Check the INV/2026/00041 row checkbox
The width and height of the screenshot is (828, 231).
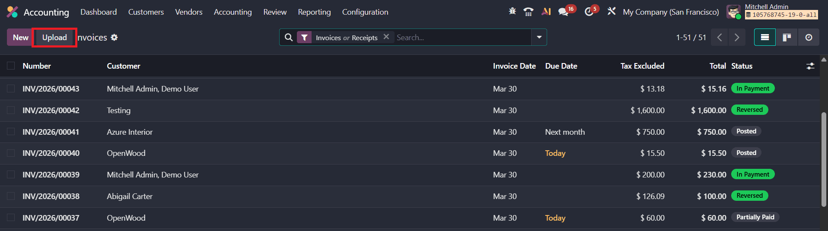[x=11, y=132]
